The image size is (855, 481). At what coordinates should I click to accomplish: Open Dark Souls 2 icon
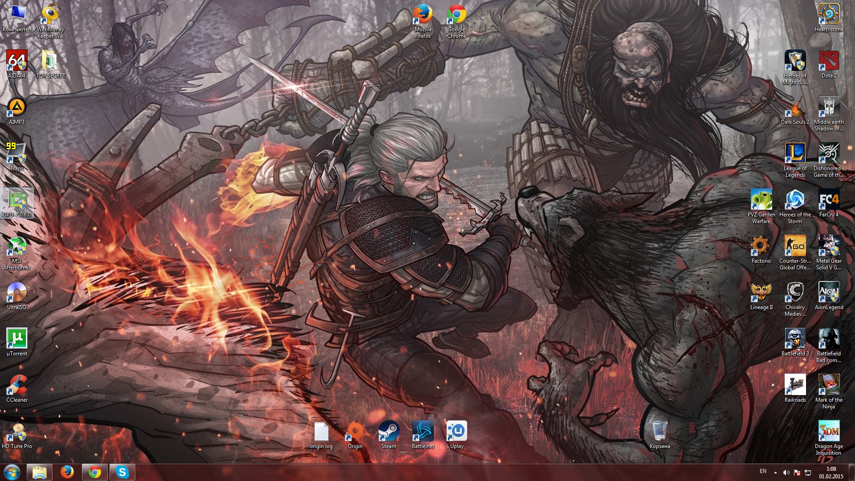pos(795,111)
